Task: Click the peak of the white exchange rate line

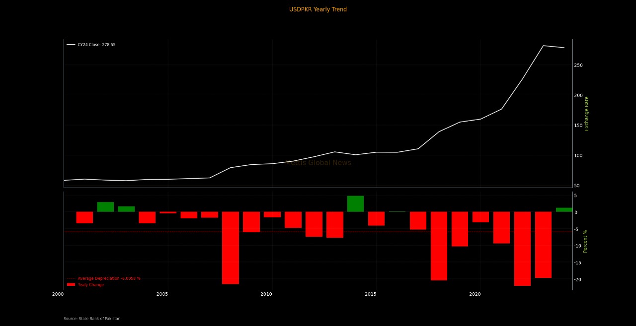Action: (543, 46)
